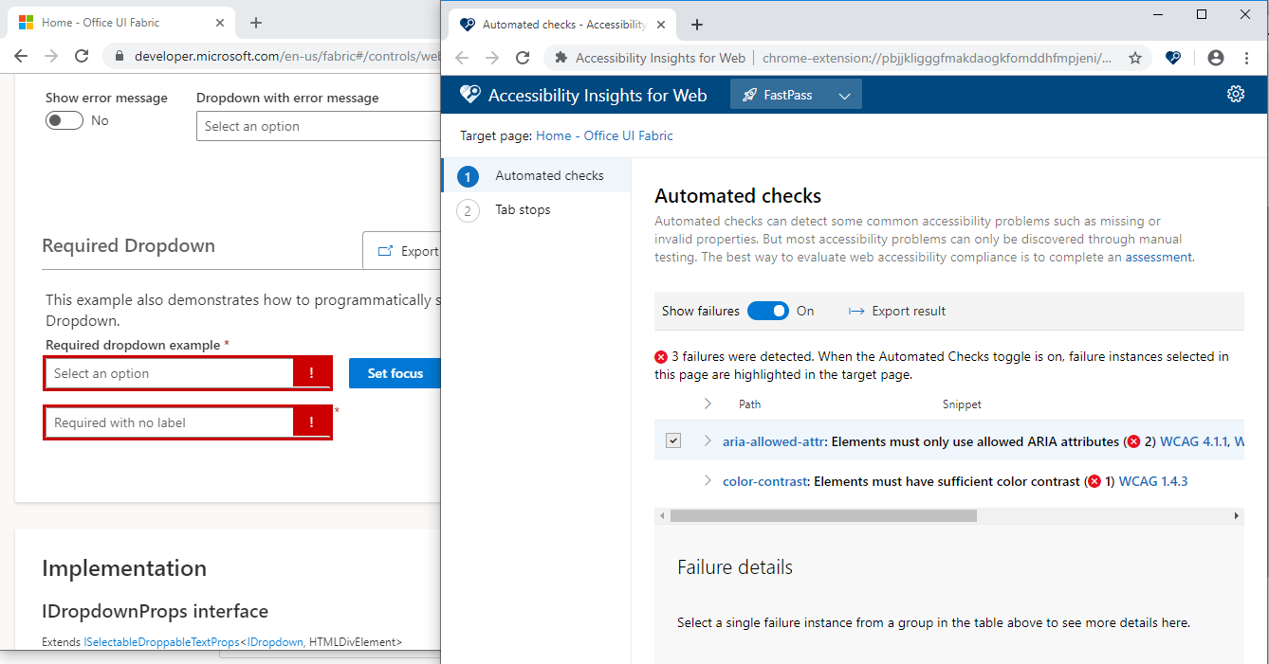Image resolution: width=1269 pixels, height=664 pixels.
Task: Click the back arrow in the Office UI Fabric window
Action: point(21,56)
